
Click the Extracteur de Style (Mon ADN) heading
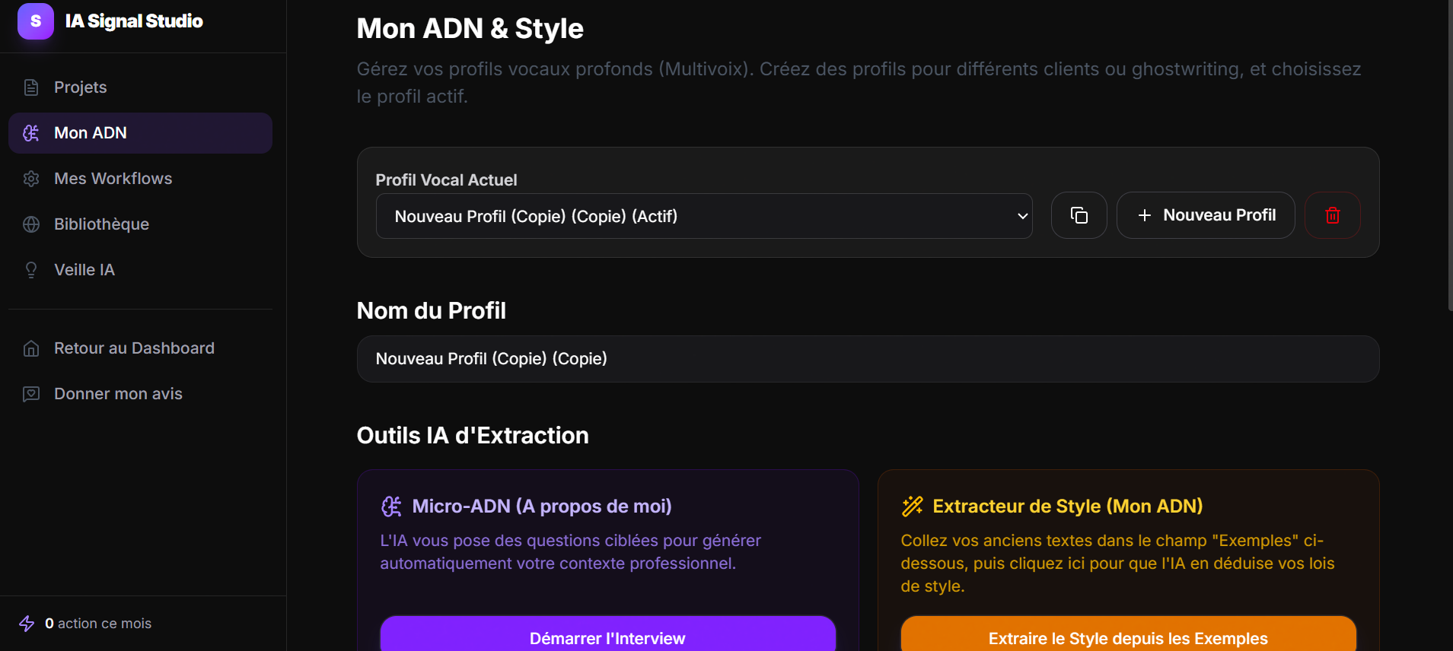[1068, 507]
